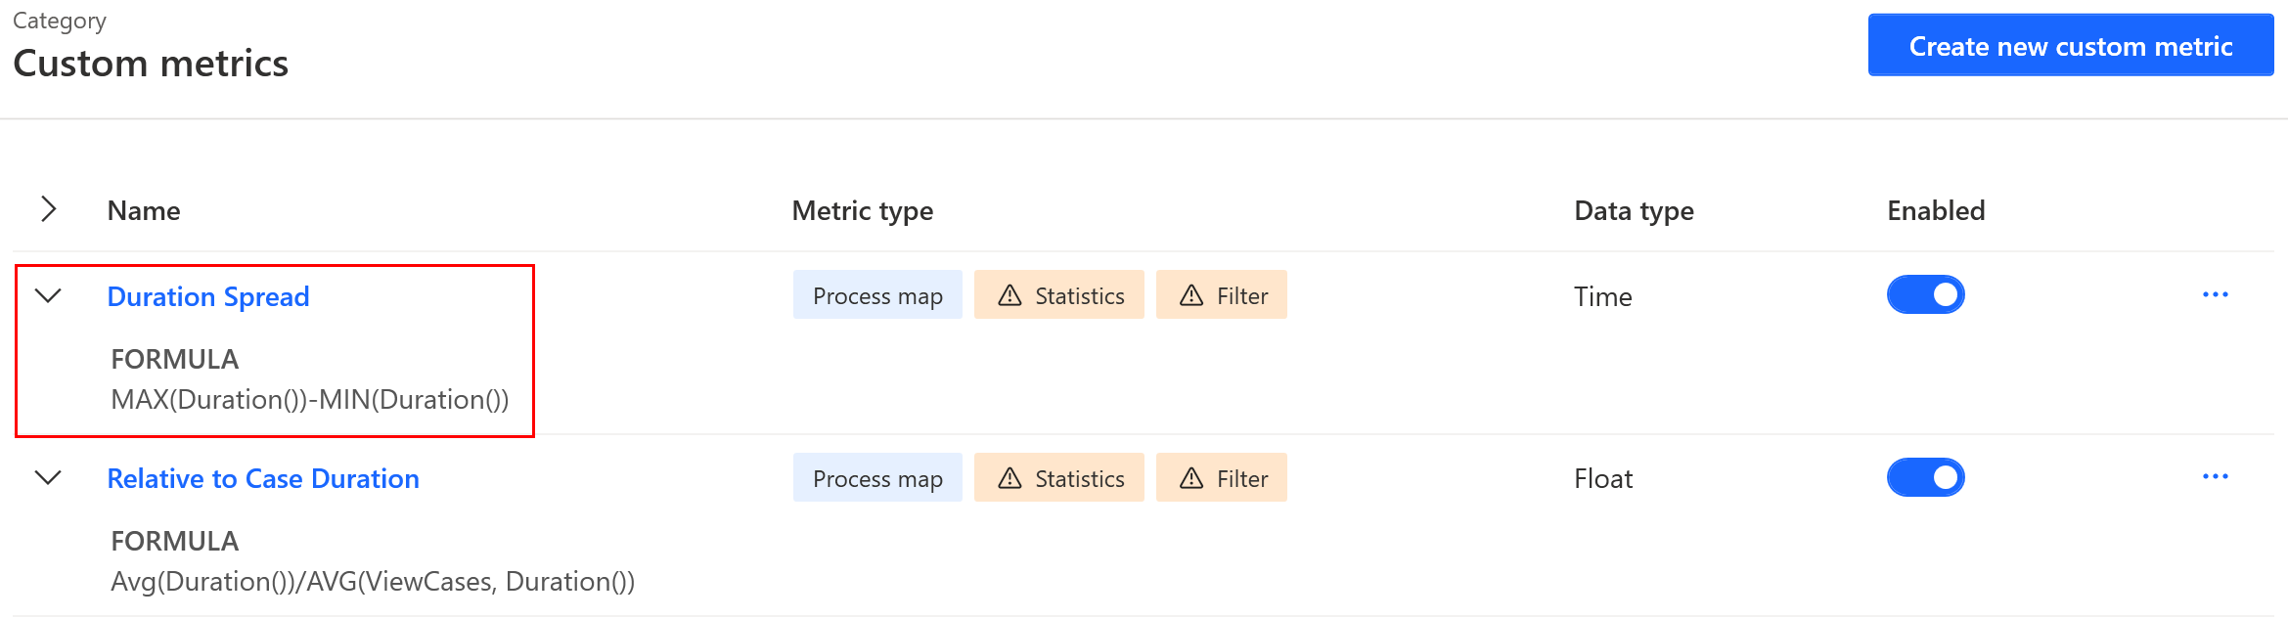Viewport: 2288px width, 619px height.
Task: Toggle the Enabled switch in the first row
Action: pyautogui.click(x=1925, y=293)
